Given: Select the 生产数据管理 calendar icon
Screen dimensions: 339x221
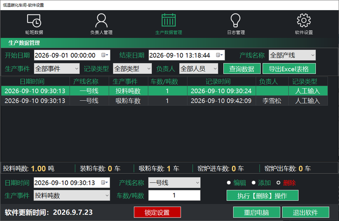Looking at the screenshot, I should pos(169,20).
